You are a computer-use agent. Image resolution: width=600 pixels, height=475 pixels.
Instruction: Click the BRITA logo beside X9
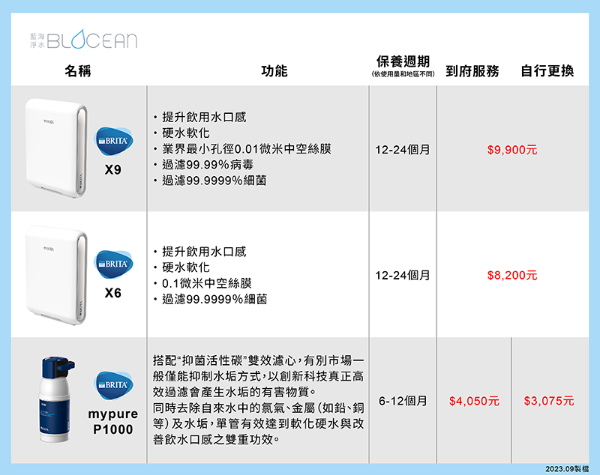coord(114,141)
